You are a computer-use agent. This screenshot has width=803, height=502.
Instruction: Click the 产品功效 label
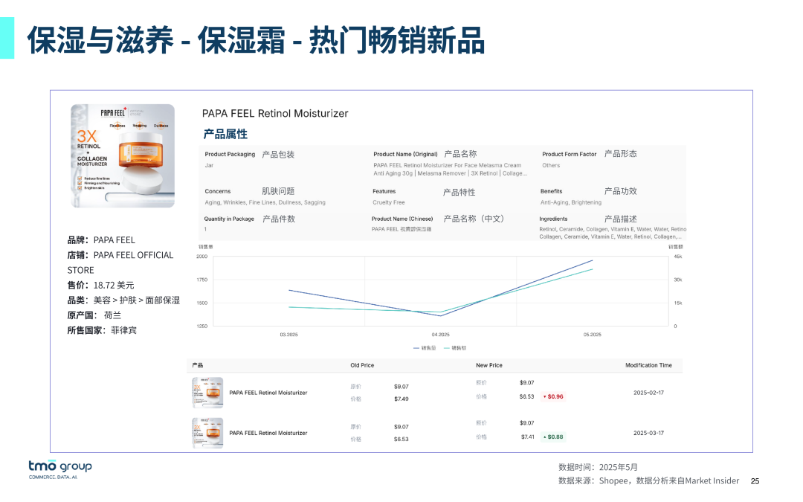tap(621, 192)
